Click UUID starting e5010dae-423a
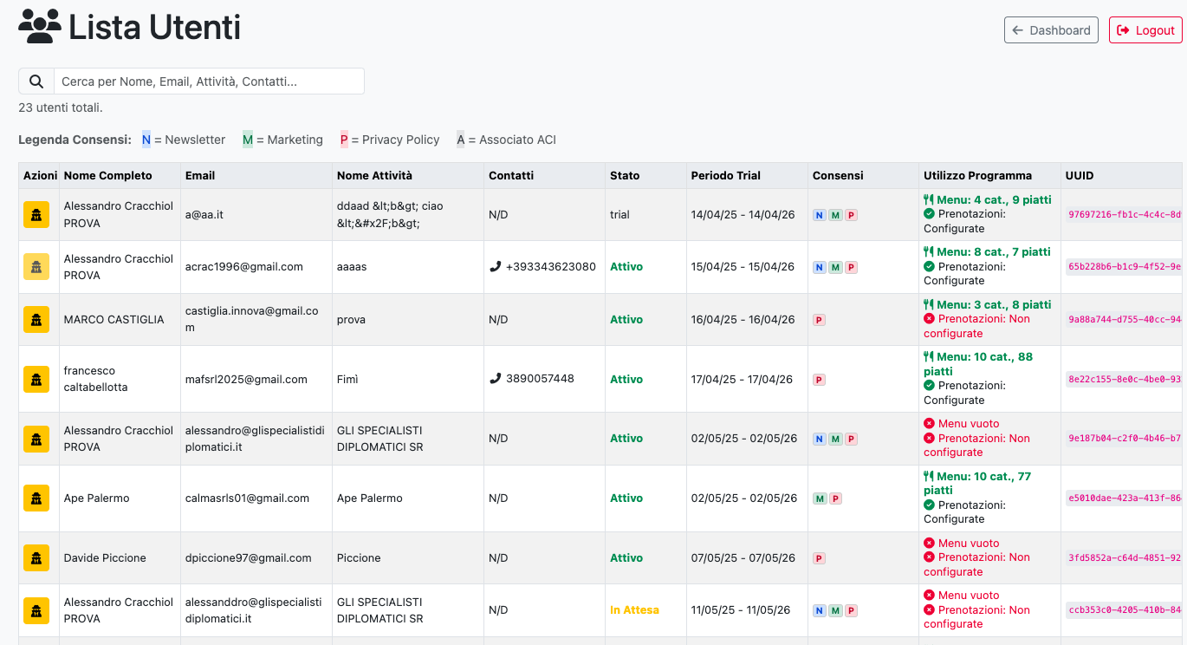Screen dimensions: 1187x645 tap(1125, 498)
